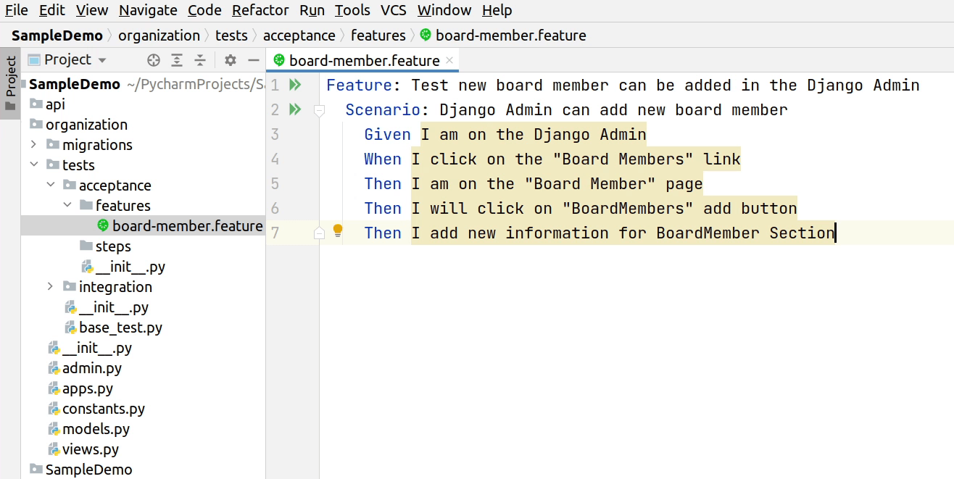Expand the integration folder
This screenshot has height=479, width=954.
pyautogui.click(x=50, y=287)
